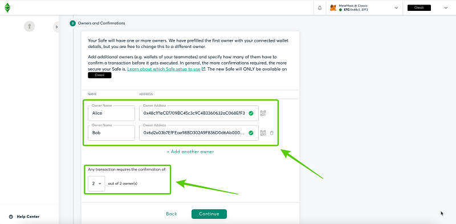Click the keyhole safe avatar in sidebar
This screenshot has width=456, height=224.
tap(30, 26)
